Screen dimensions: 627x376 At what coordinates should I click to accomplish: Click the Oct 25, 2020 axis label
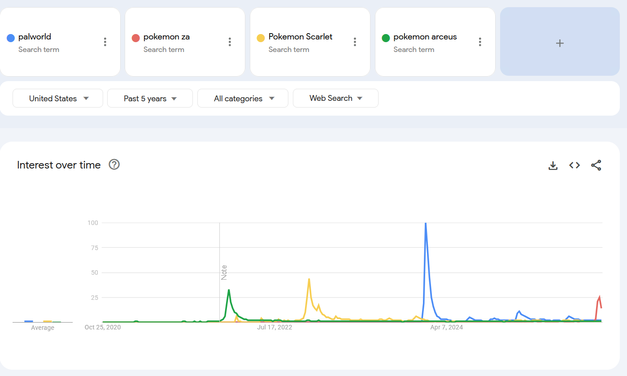pyautogui.click(x=103, y=327)
